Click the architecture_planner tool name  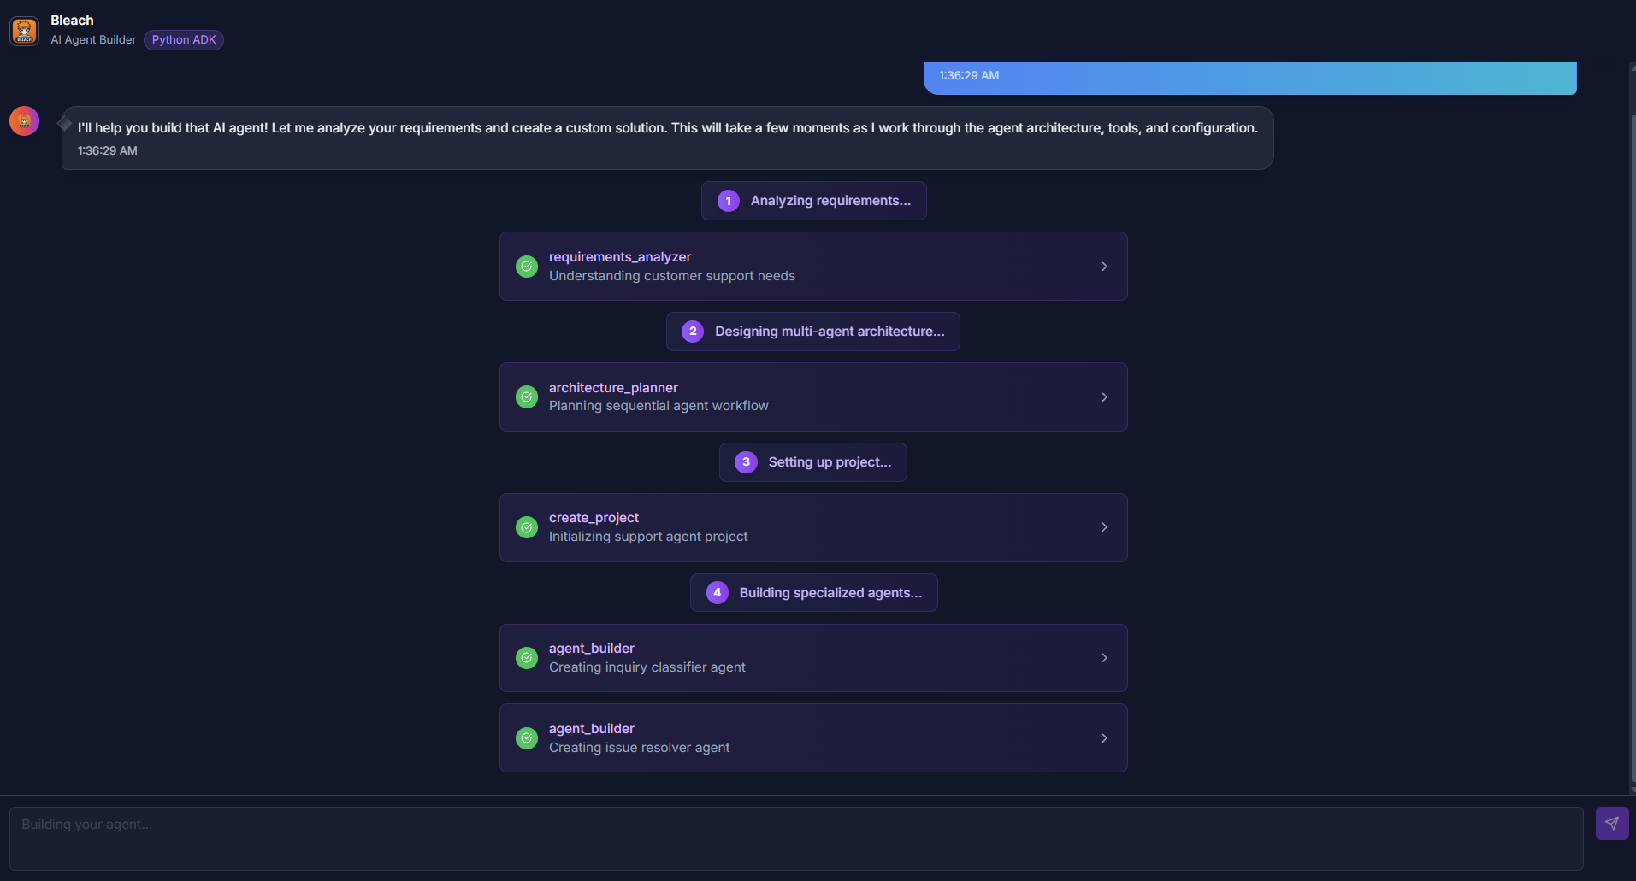[613, 388]
